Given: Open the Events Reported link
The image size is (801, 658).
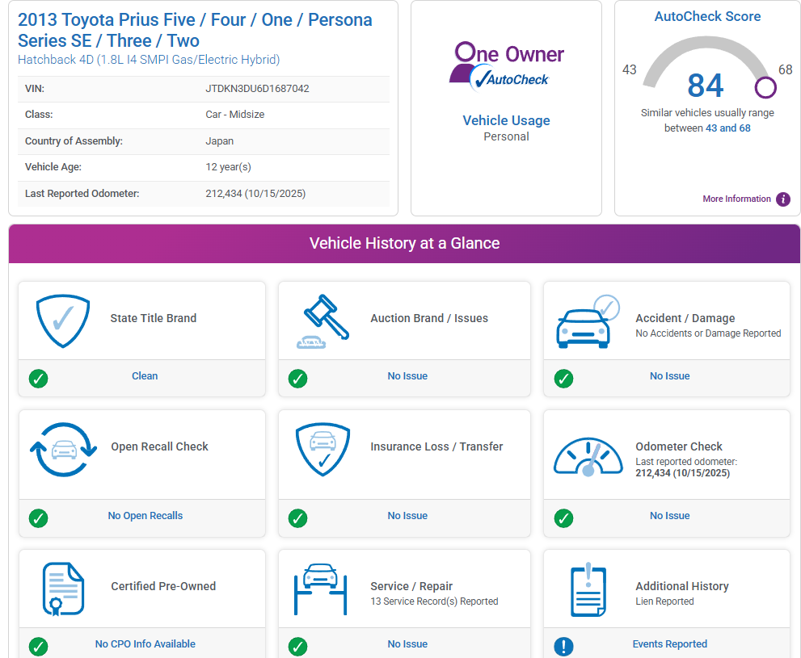Looking at the screenshot, I should coord(669,644).
